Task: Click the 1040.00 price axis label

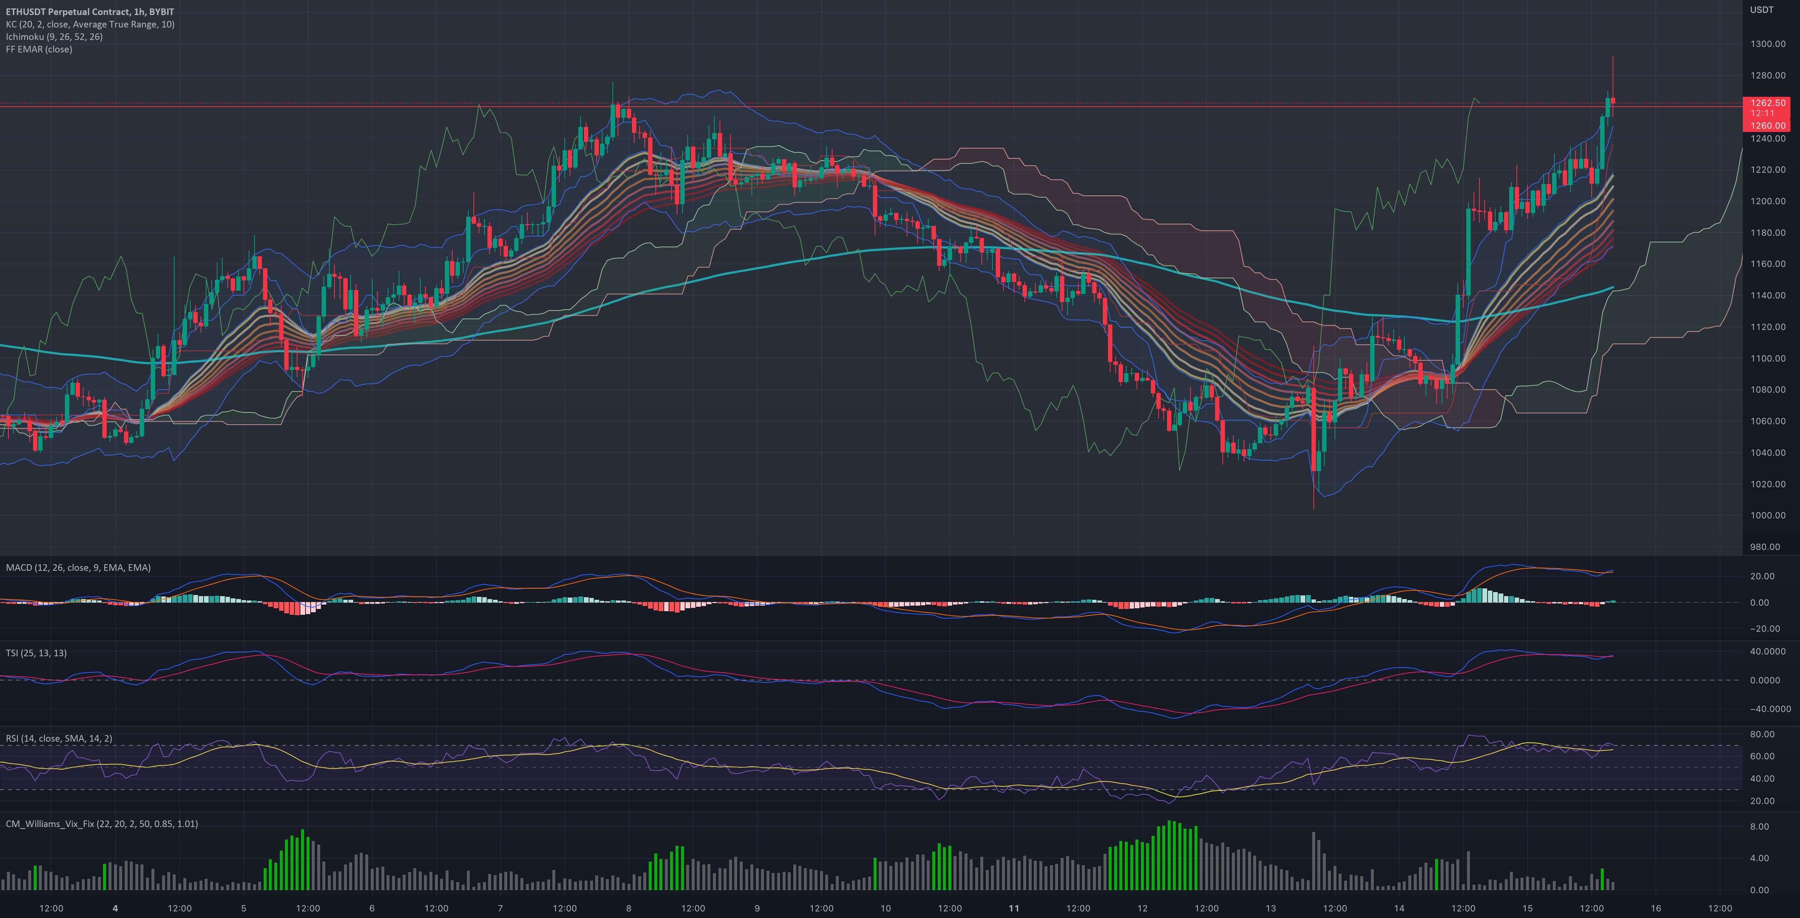Action: pos(1768,453)
